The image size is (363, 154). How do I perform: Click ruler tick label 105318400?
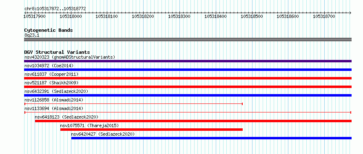tap(215, 16)
